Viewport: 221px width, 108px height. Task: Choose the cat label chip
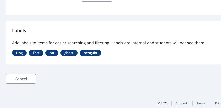point(52,53)
